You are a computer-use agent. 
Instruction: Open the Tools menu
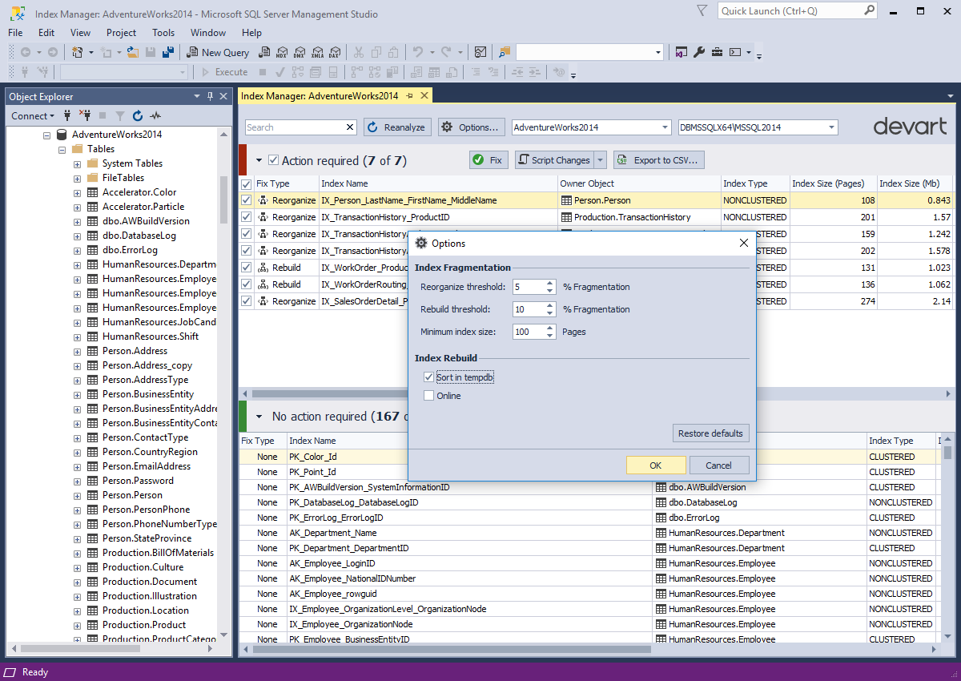pos(163,33)
